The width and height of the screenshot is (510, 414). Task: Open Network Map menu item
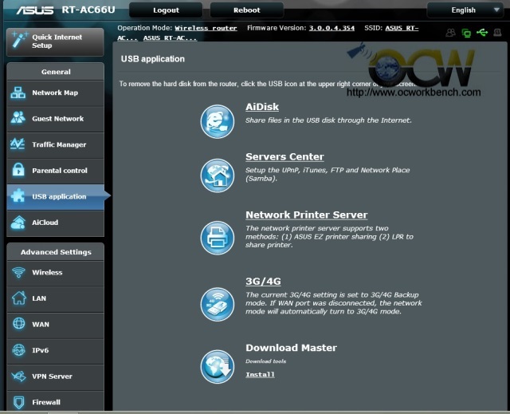coord(55,93)
